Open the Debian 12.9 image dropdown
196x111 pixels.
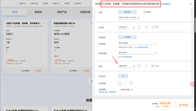point(129,18)
